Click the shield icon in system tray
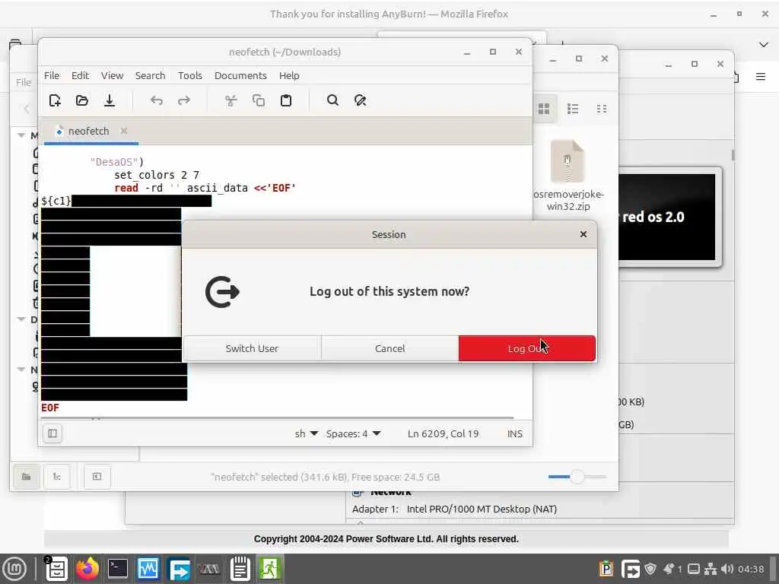This screenshot has width=779, height=584. tap(650, 569)
